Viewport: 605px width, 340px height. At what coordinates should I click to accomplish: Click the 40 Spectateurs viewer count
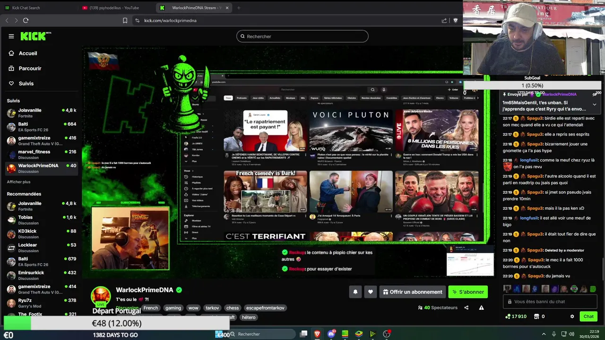pos(438,307)
